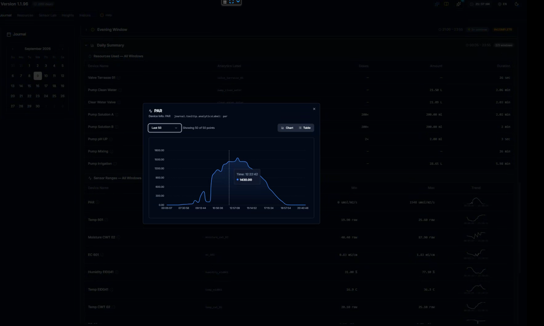The height and width of the screenshot is (326, 544).
Task: Click the Version 1.1.96 label
Action: [14, 4]
